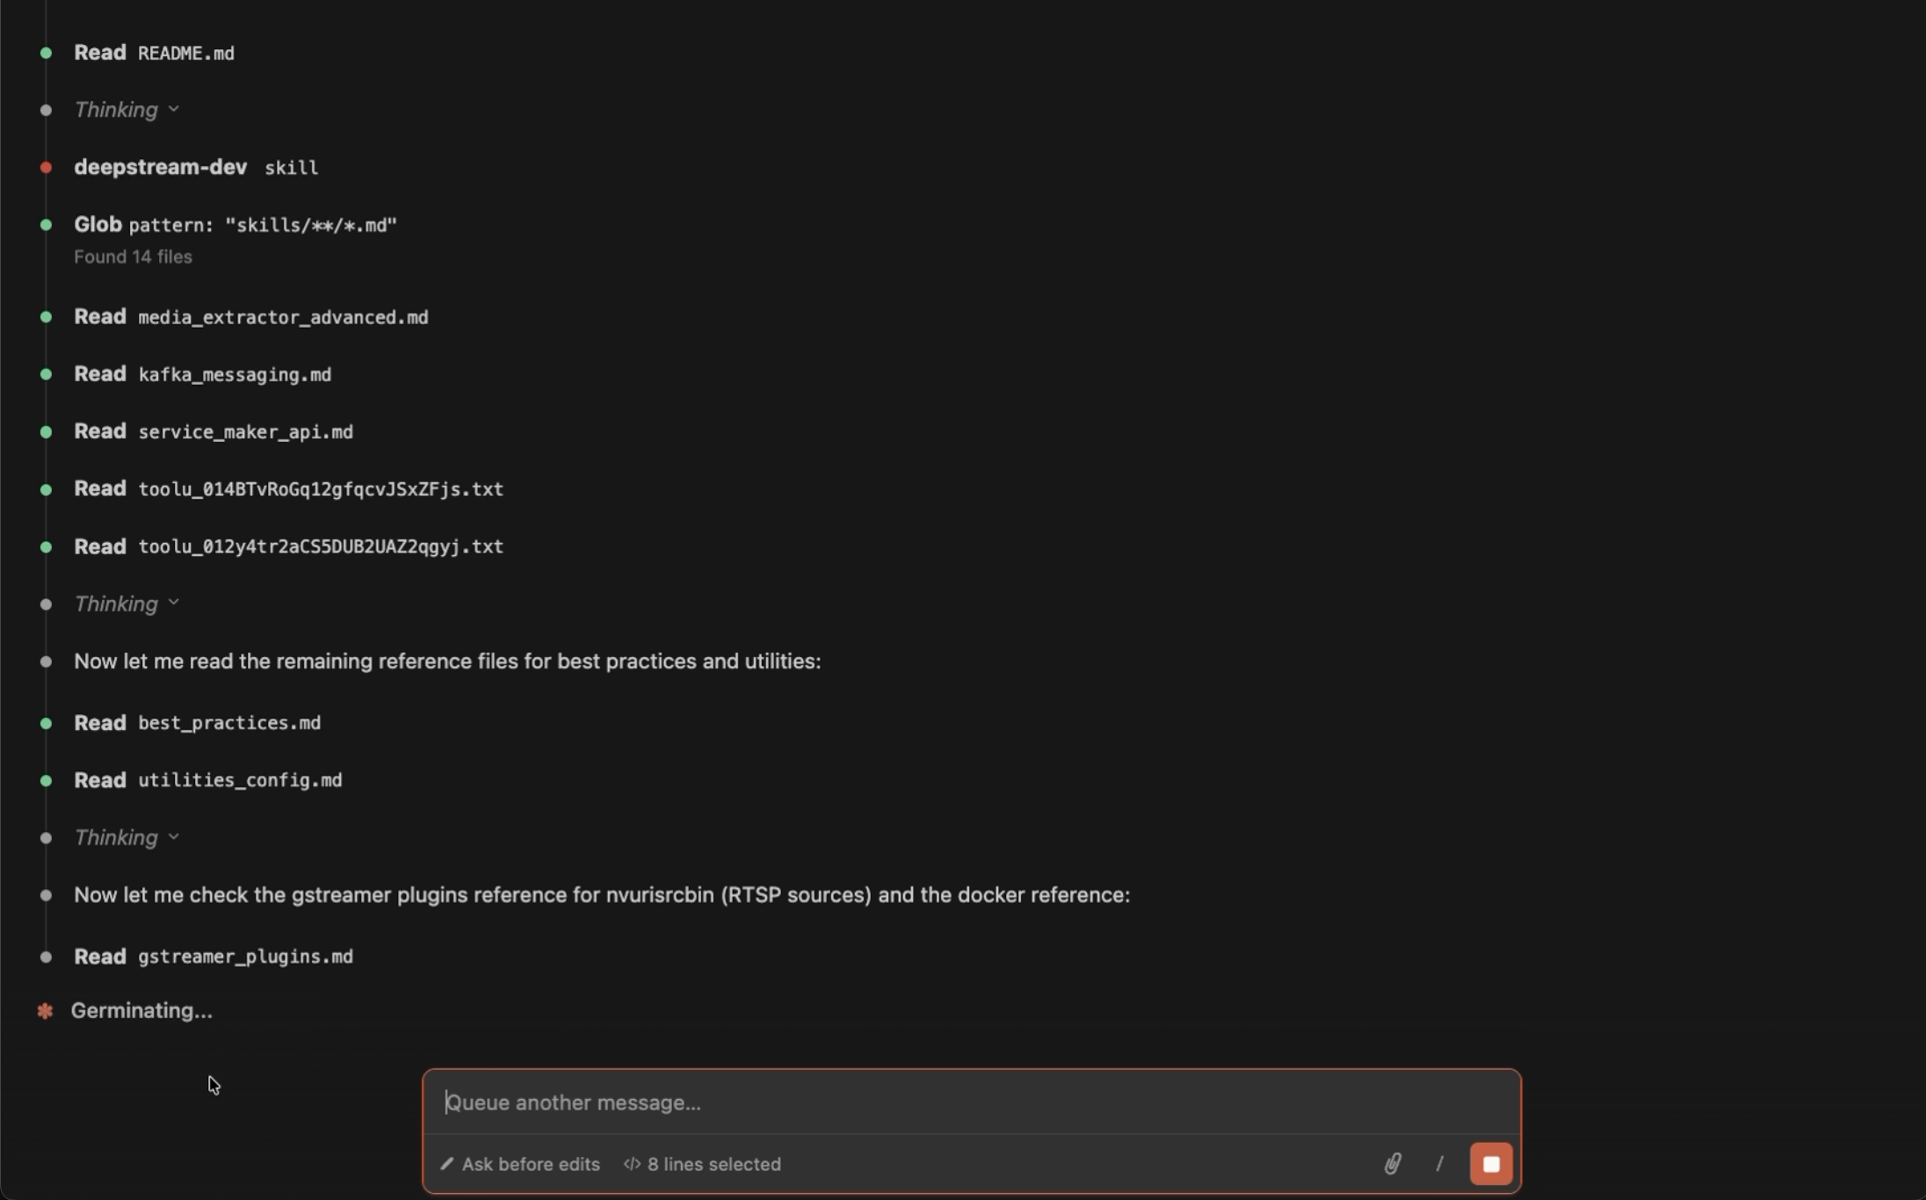The image size is (1926, 1200).
Task: Click the paperclip attach file icon
Action: [x=1393, y=1164]
